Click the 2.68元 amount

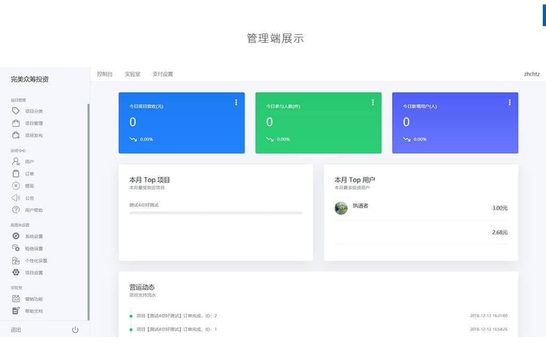(500, 232)
